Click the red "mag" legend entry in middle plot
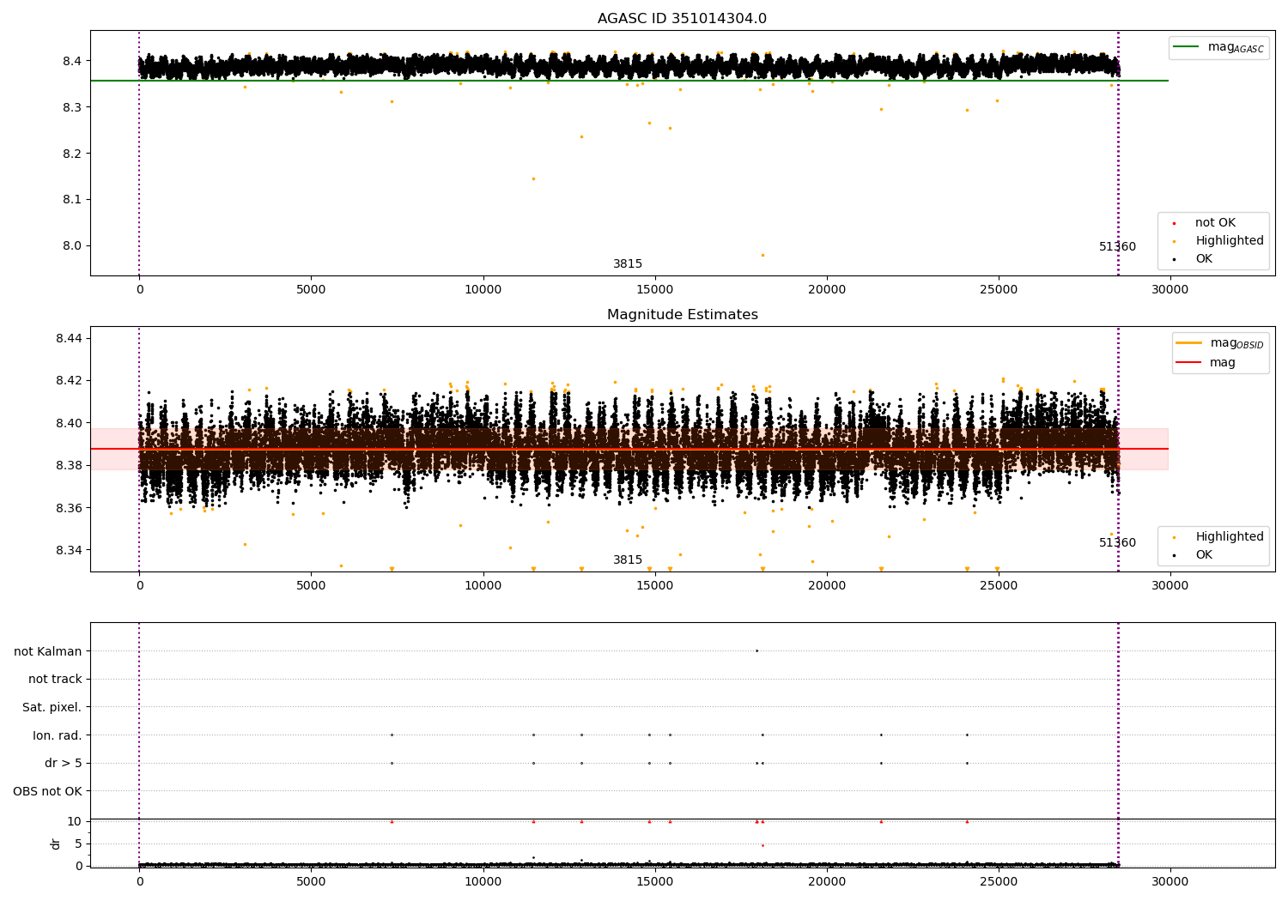 click(1206, 362)
